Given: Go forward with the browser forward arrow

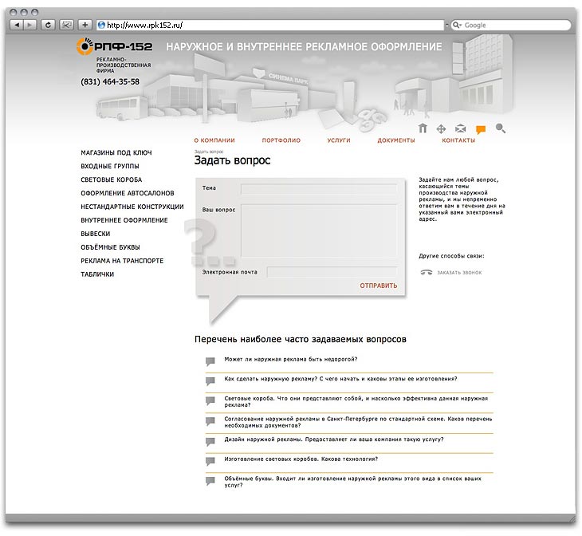Looking at the screenshot, I should 29,25.
